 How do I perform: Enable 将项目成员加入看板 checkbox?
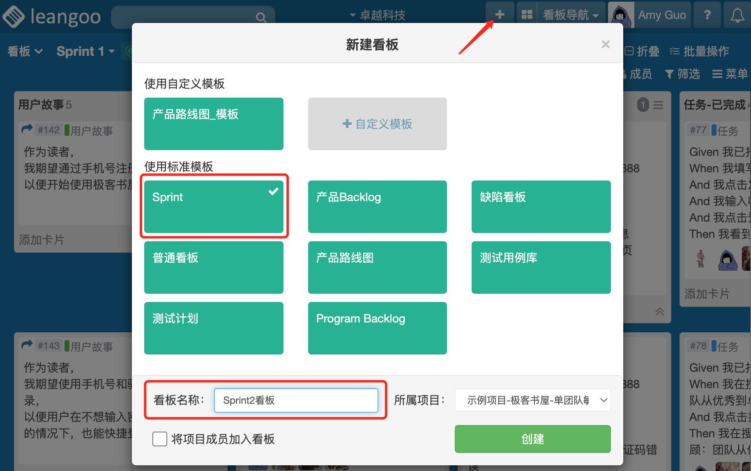point(160,439)
